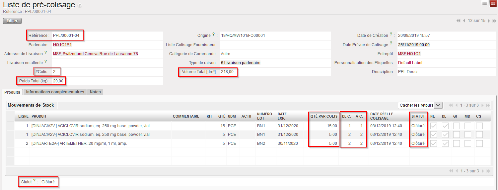This screenshot has width=498, height=190.
Task: Jump to last record with double-right arrow
Action: [x=494, y=21]
